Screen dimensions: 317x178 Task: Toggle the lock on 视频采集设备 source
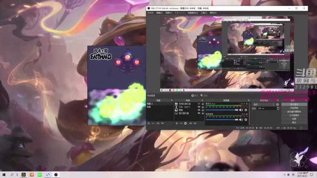click(x=202, y=104)
